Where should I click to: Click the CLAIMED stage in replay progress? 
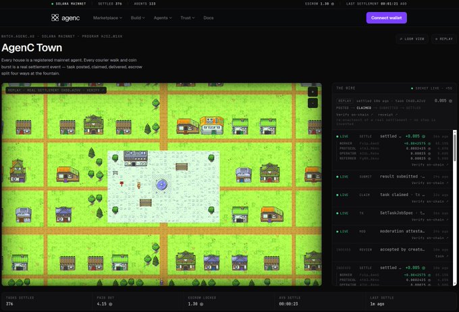364,108
